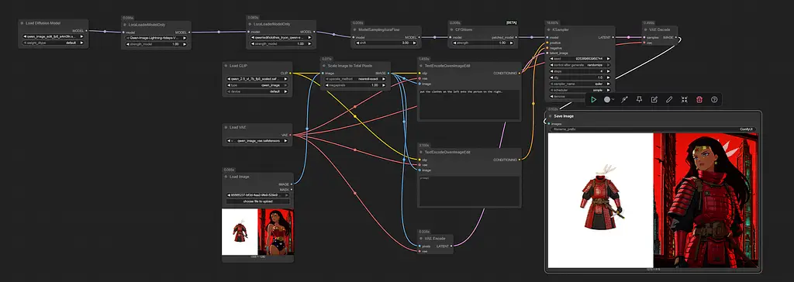Open the help icon in the selection toolbar
Viewport: 794px width, 282px height.
(x=714, y=100)
